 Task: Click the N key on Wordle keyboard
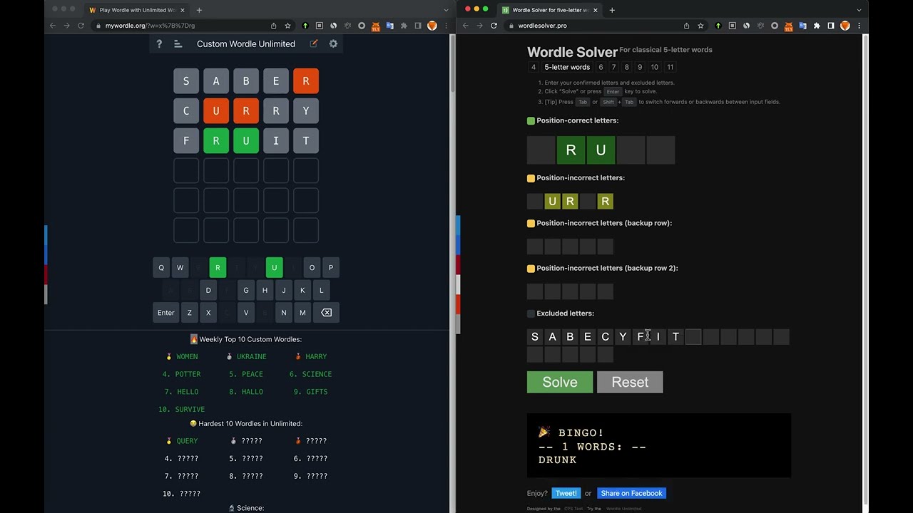coord(283,313)
